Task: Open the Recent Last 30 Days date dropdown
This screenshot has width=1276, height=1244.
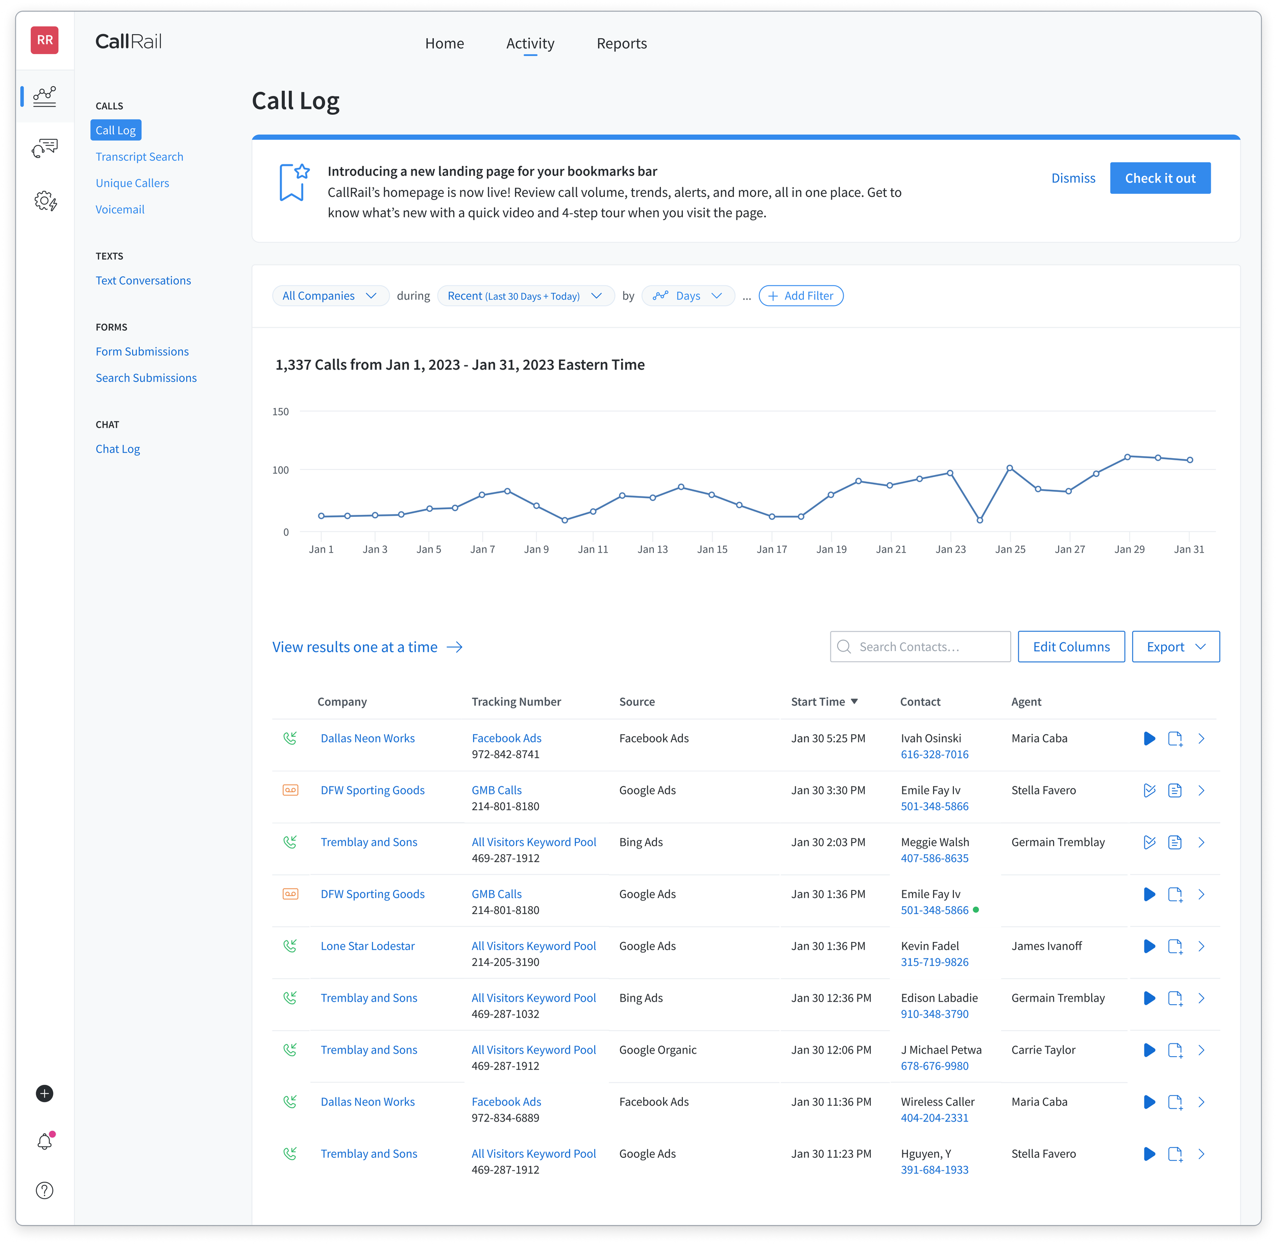Action: coord(525,296)
